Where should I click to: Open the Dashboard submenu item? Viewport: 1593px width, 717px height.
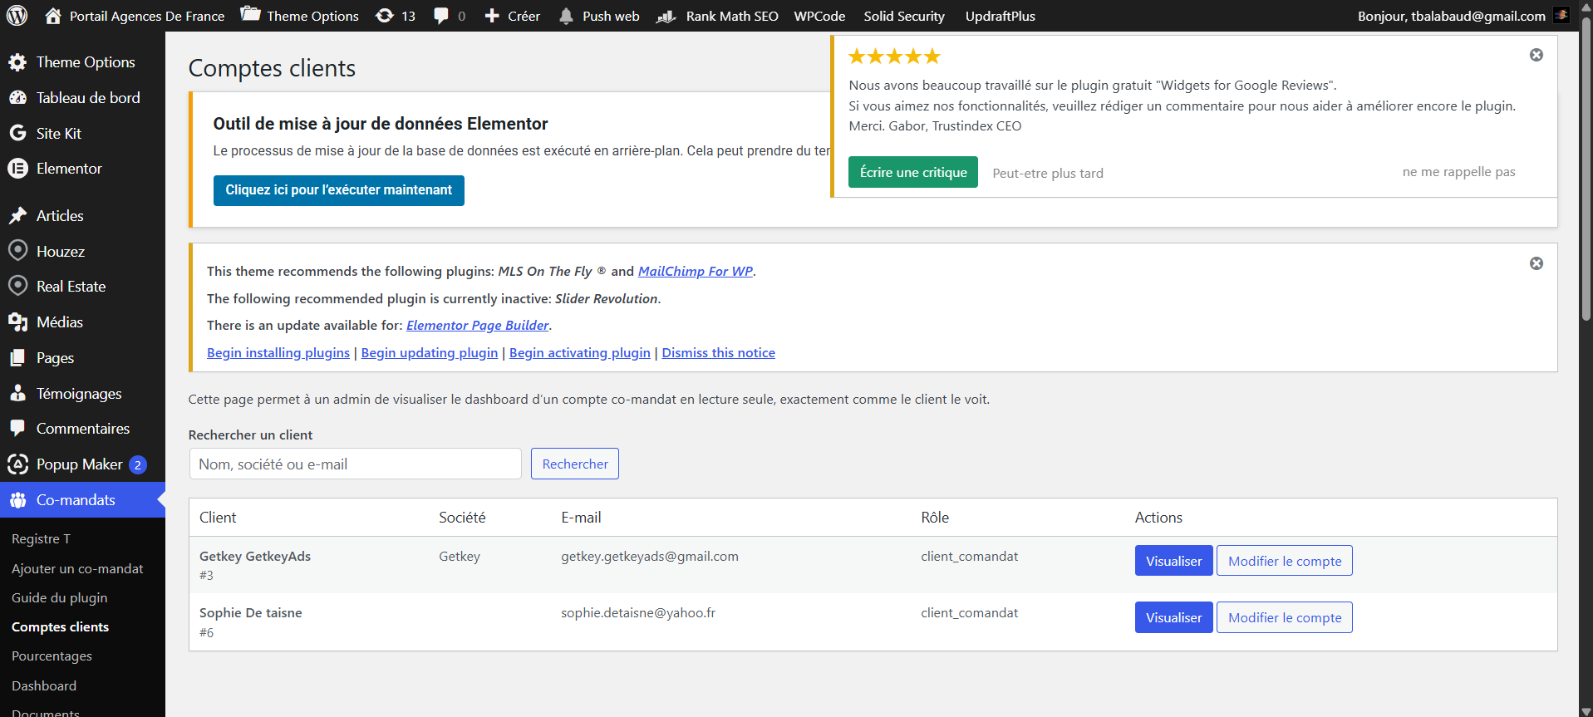tap(44, 686)
